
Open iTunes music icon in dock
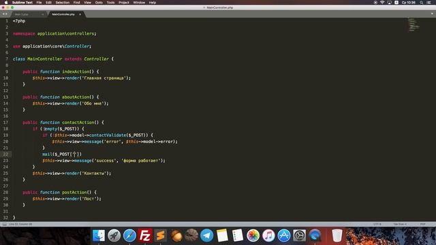[268, 235]
